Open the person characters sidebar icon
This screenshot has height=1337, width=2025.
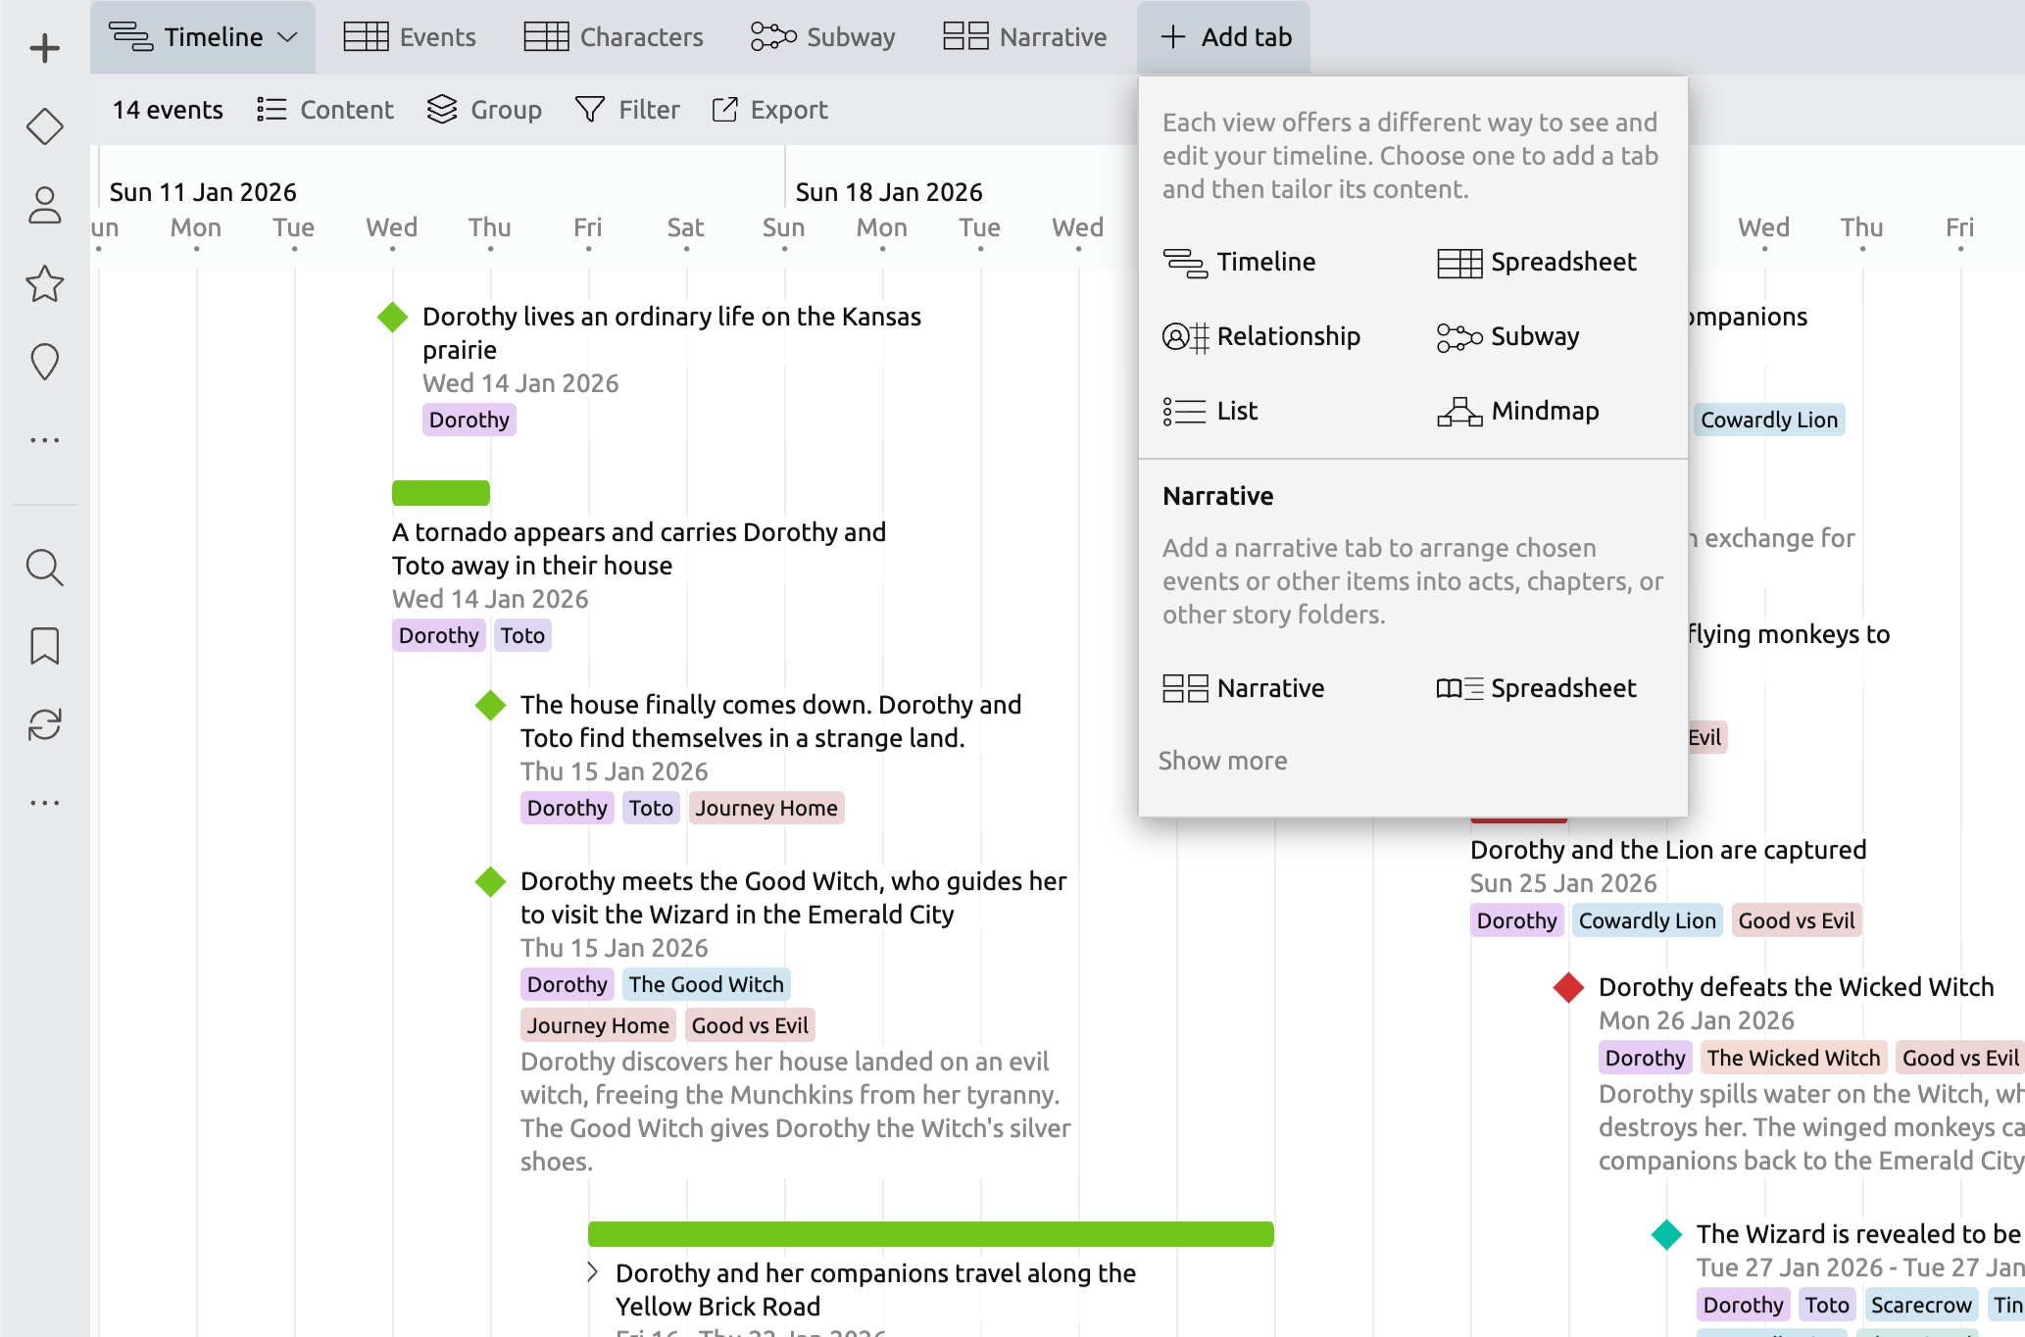pyautogui.click(x=44, y=205)
